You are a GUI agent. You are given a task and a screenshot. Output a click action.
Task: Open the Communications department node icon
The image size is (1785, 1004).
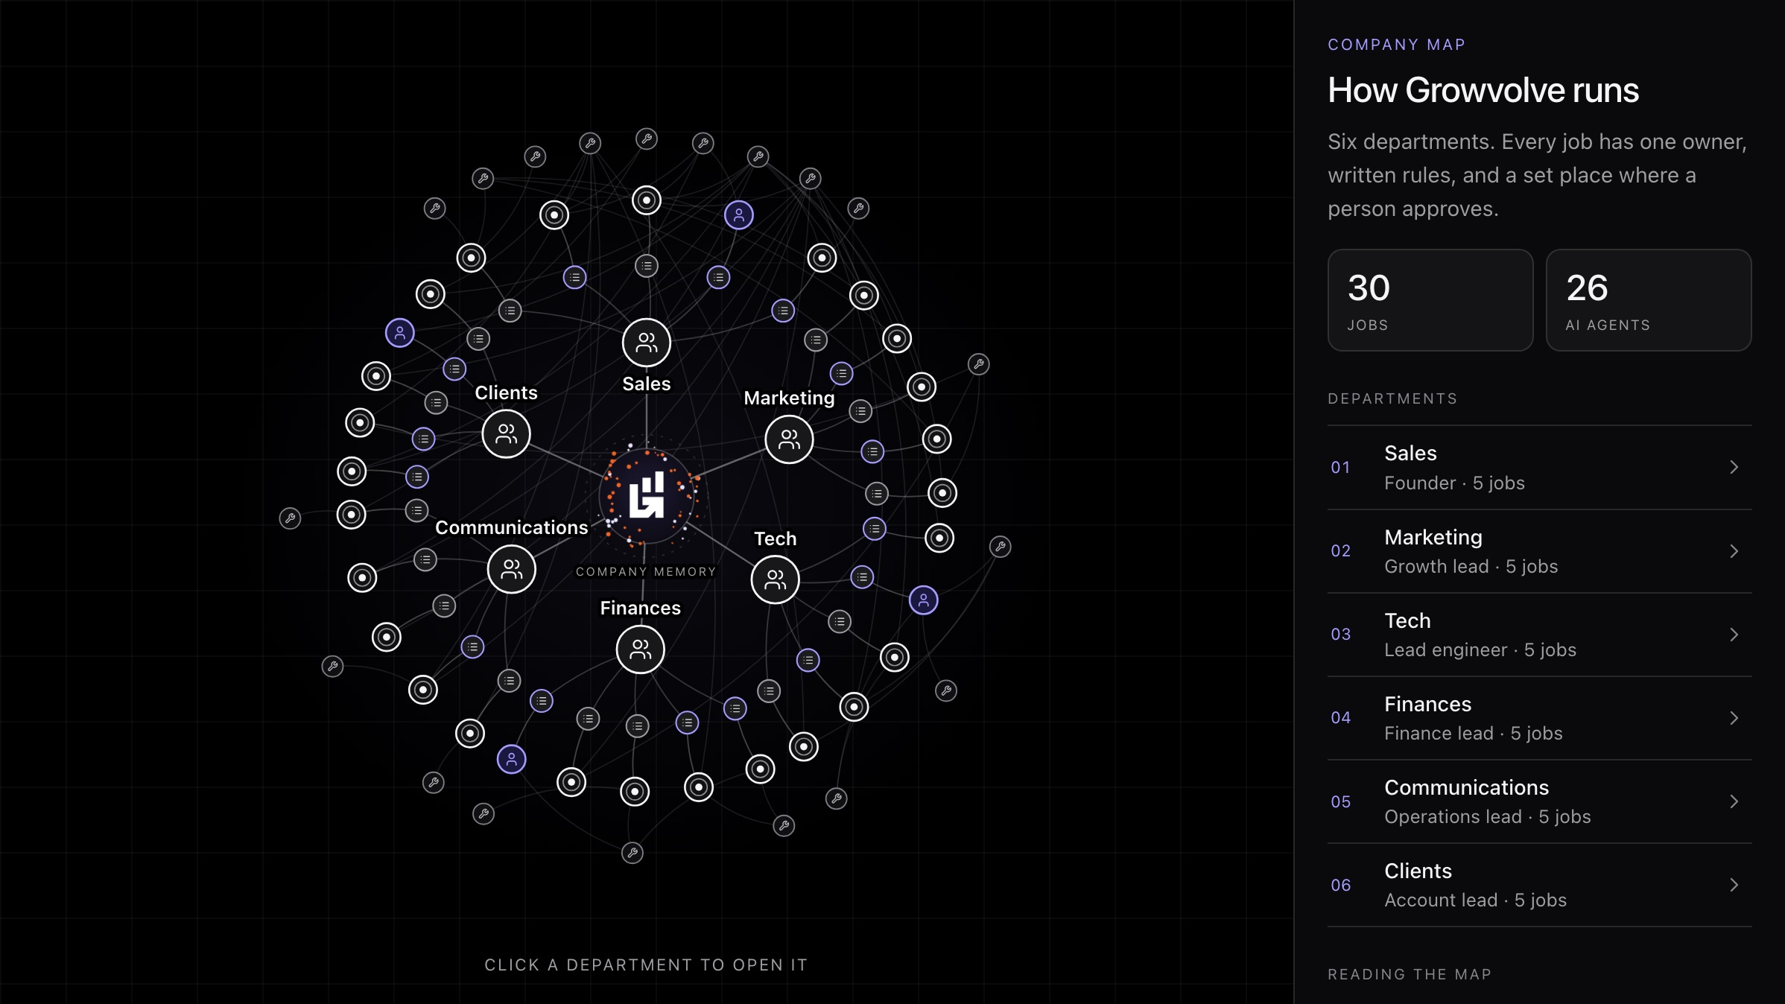tap(511, 569)
